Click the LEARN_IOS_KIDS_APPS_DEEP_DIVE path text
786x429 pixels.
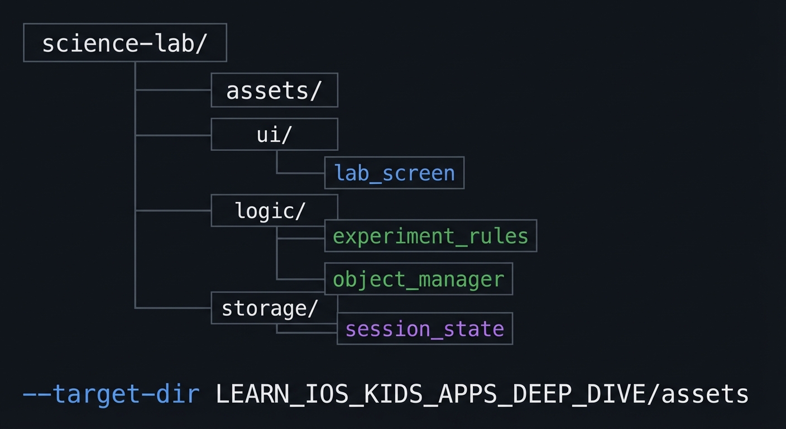[x=430, y=394]
